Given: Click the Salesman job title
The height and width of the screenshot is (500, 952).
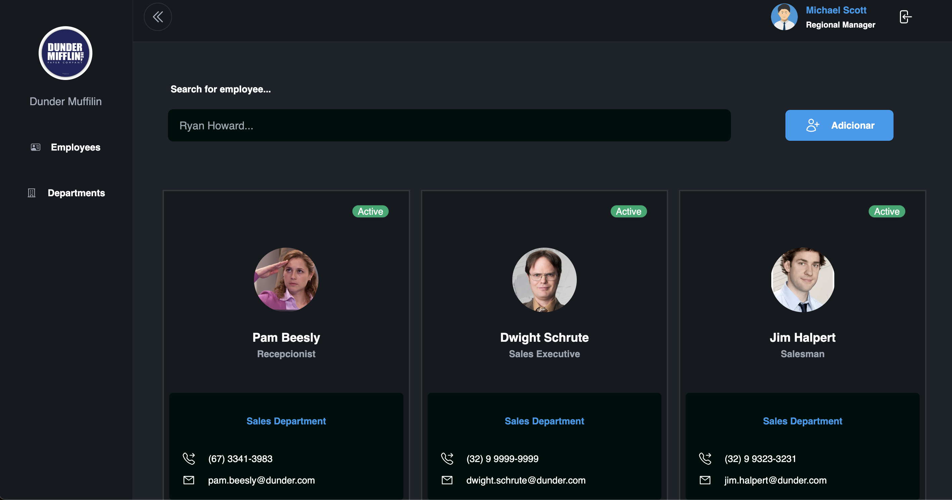Looking at the screenshot, I should pos(803,353).
